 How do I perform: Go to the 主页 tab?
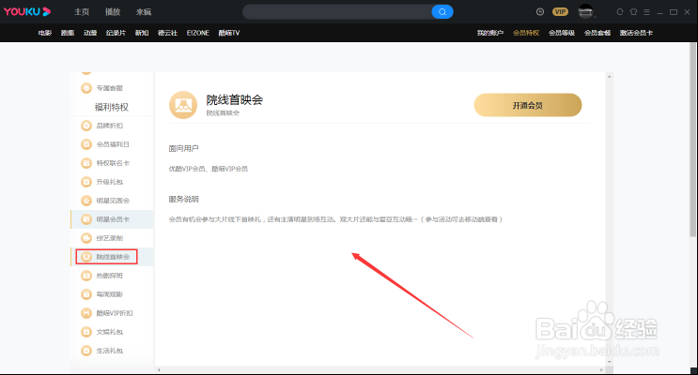pyautogui.click(x=82, y=12)
